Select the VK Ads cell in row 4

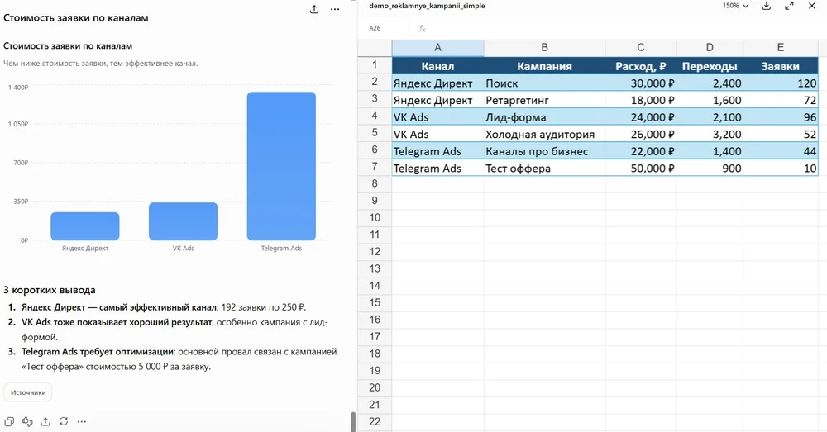tap(437, 117)
